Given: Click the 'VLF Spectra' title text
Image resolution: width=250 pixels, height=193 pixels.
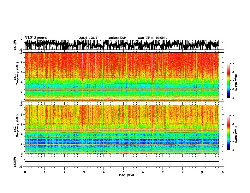Looking at the screenshot, I should pos(36,38).
